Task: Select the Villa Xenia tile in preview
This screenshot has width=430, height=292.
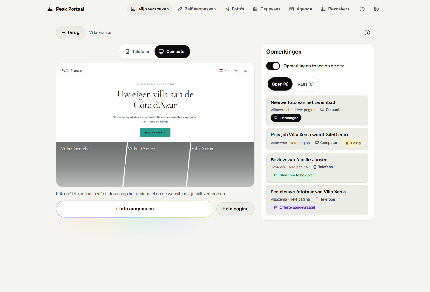Action: 220,164
